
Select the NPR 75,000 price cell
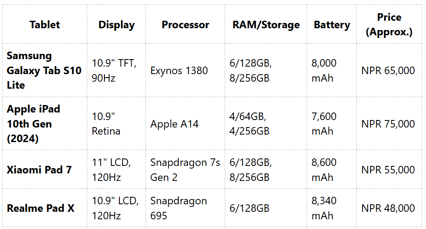tap(388, 124)
